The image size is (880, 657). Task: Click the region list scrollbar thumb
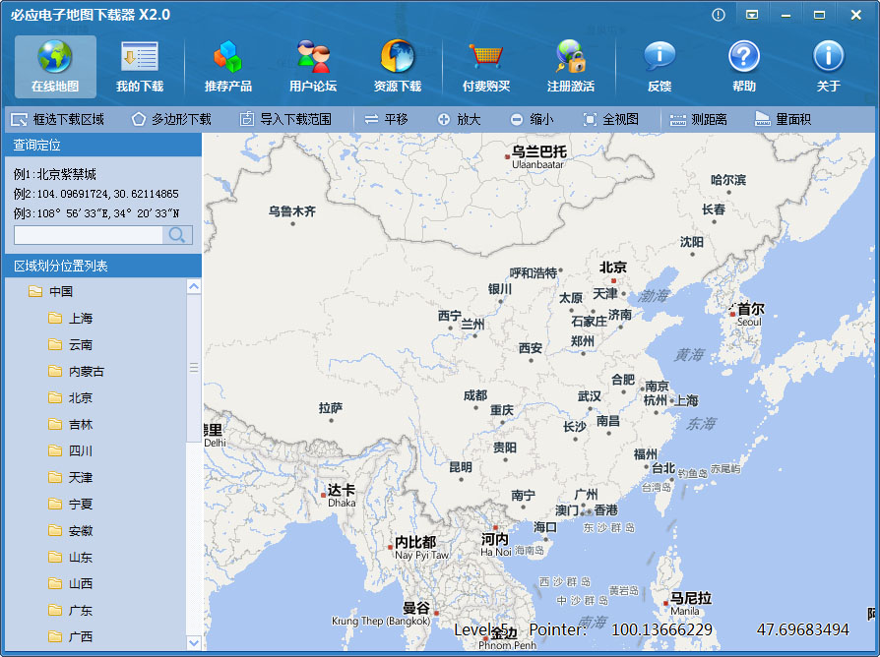[x=194, y=368]
